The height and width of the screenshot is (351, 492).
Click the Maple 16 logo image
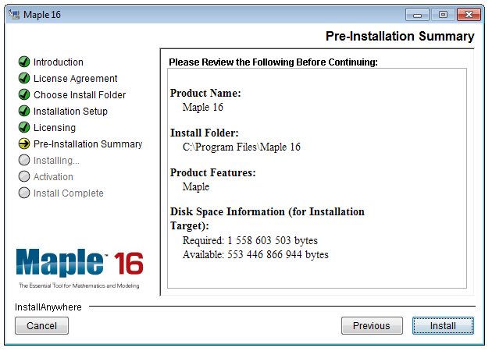[80, 268]
